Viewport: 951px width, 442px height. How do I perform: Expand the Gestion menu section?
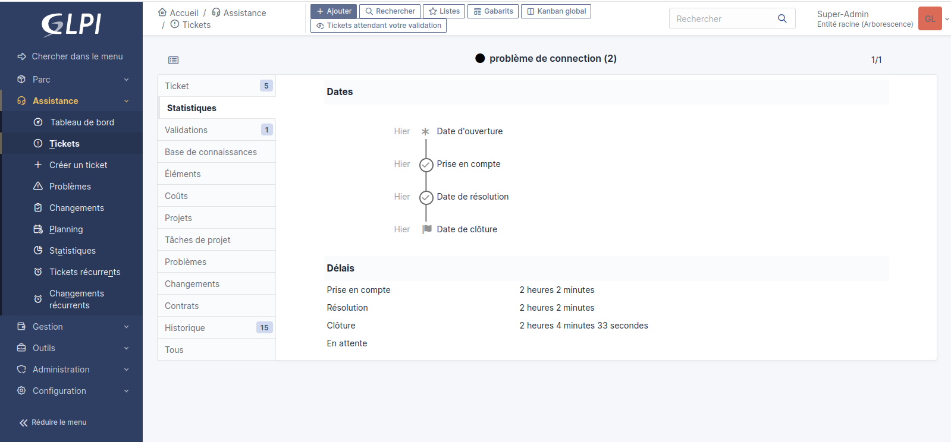(71, 327)
